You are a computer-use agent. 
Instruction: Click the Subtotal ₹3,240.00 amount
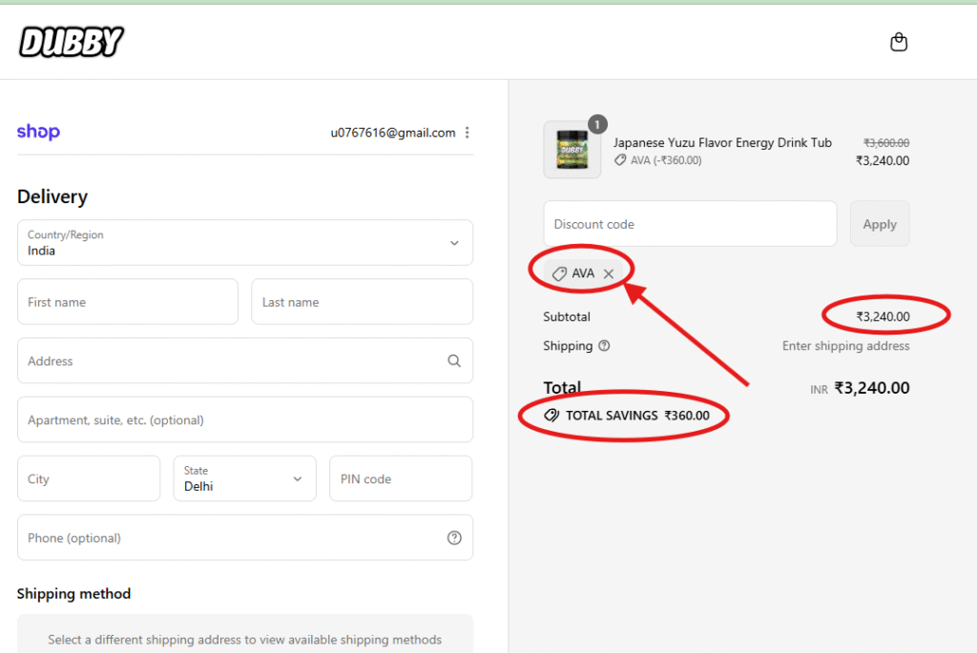point(883,316)
